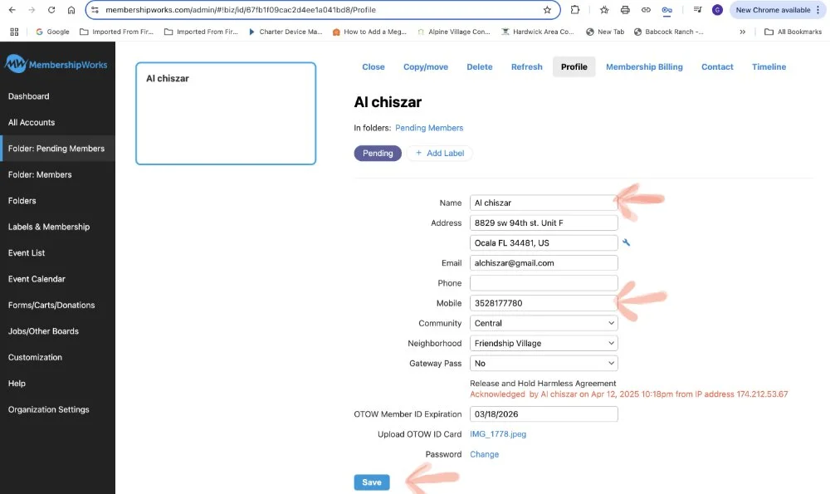Viewport: 830px width, 494px height.
Task: Add a label to this account
Action: 439,153
